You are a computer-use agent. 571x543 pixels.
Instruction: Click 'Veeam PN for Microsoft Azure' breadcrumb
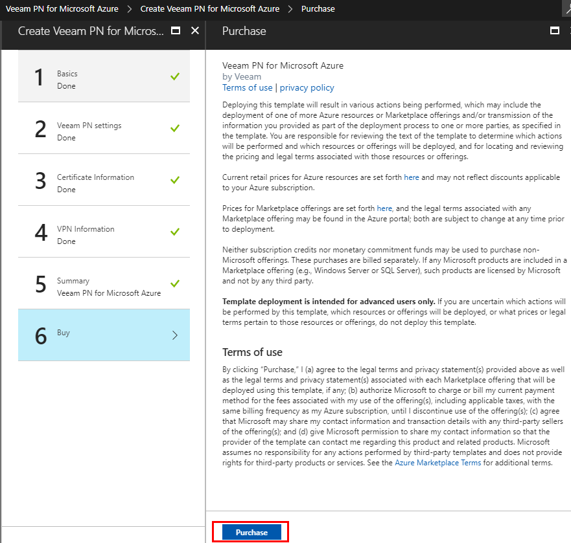point(62,8)
